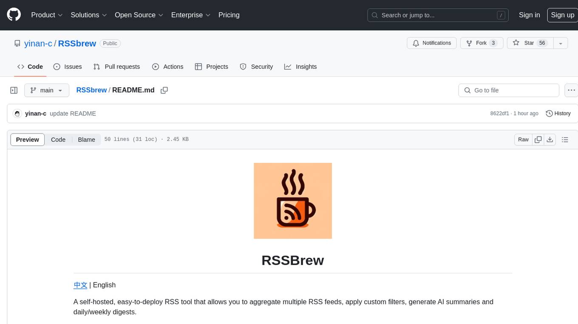This screenshot has height=324, width=578.
Task: Open the Raw file view
Action: [x=523, y=140]
